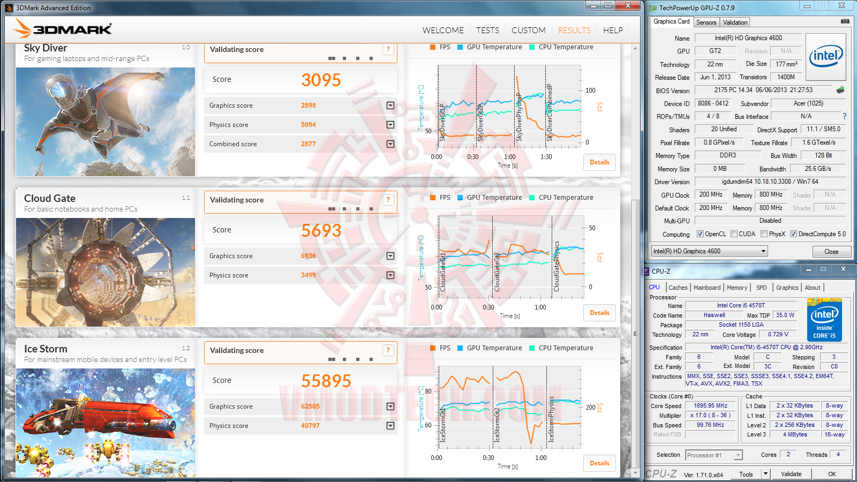Image resolution: width=857 pixels, height=482 pixels.
Task: Open the Processor #1 selection dropdown in CPU-Z
Action: (714, 455)
